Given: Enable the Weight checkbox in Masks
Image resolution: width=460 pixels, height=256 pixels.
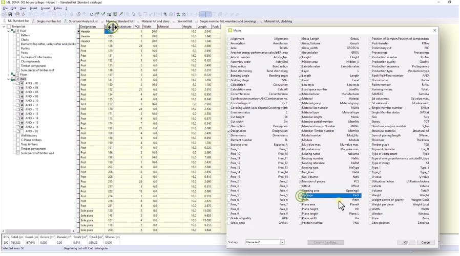Looking at the screenshot, I should (370, 195).
